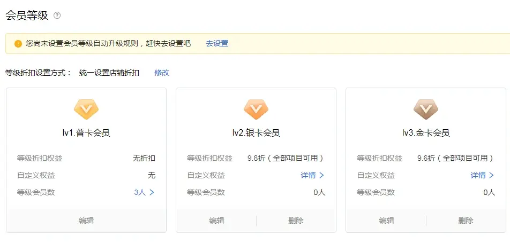Click the orange warning icon in the notice bar
Viewport: 510px width, 251px height.
(x=18, y=43)
